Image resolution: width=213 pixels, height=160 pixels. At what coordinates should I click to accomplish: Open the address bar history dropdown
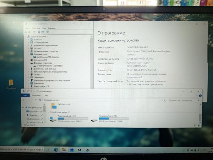tap(162, 101)
